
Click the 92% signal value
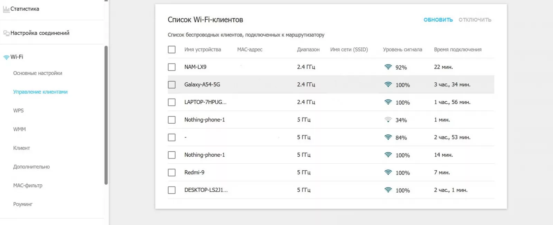[x=401, y=68]
